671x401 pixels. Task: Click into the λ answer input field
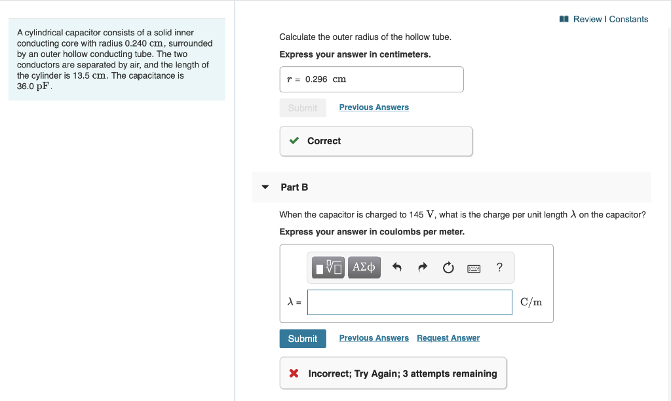pos(410,302)
